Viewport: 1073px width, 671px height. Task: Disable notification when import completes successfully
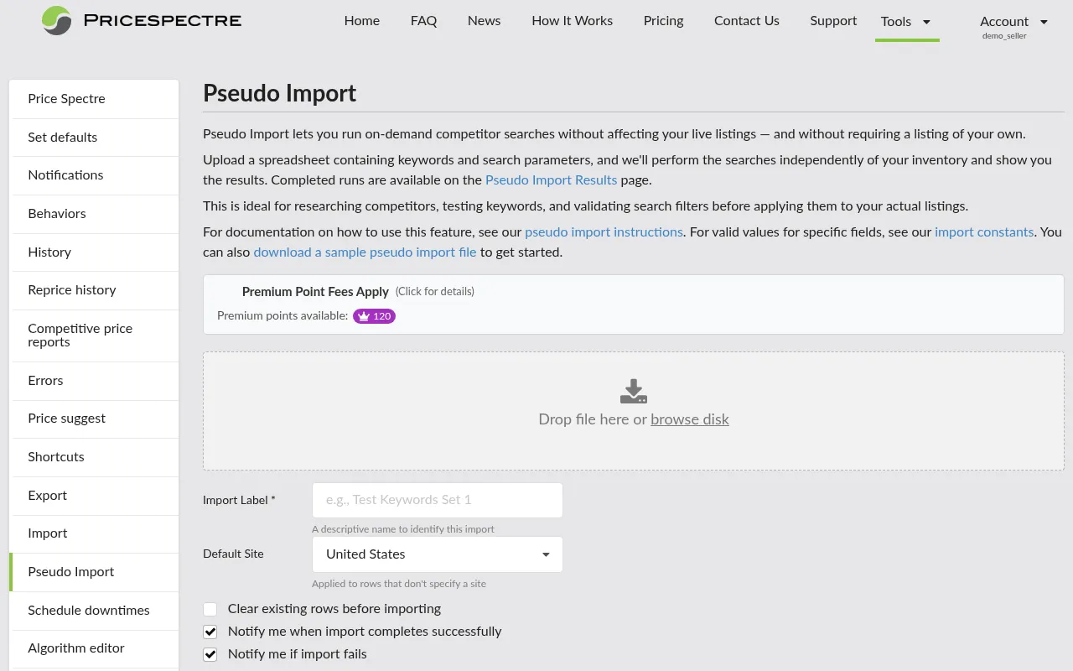pos(210,632)
